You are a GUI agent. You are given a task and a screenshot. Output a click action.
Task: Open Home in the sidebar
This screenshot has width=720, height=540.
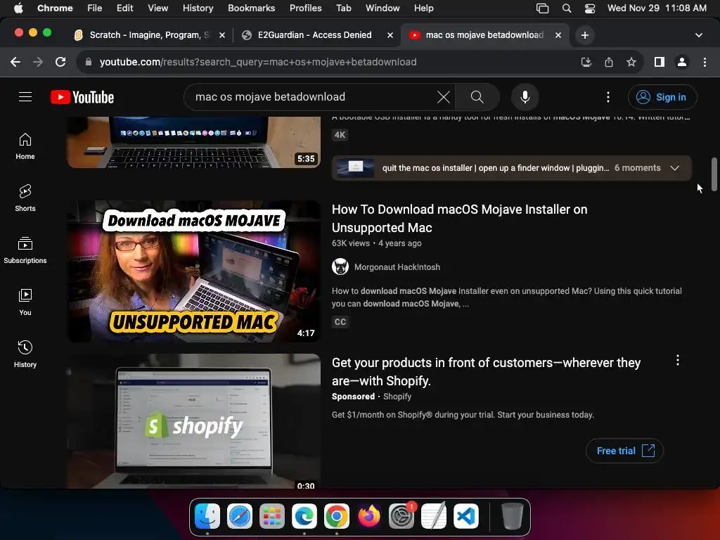pyautogui.click(x=25, y=146)
